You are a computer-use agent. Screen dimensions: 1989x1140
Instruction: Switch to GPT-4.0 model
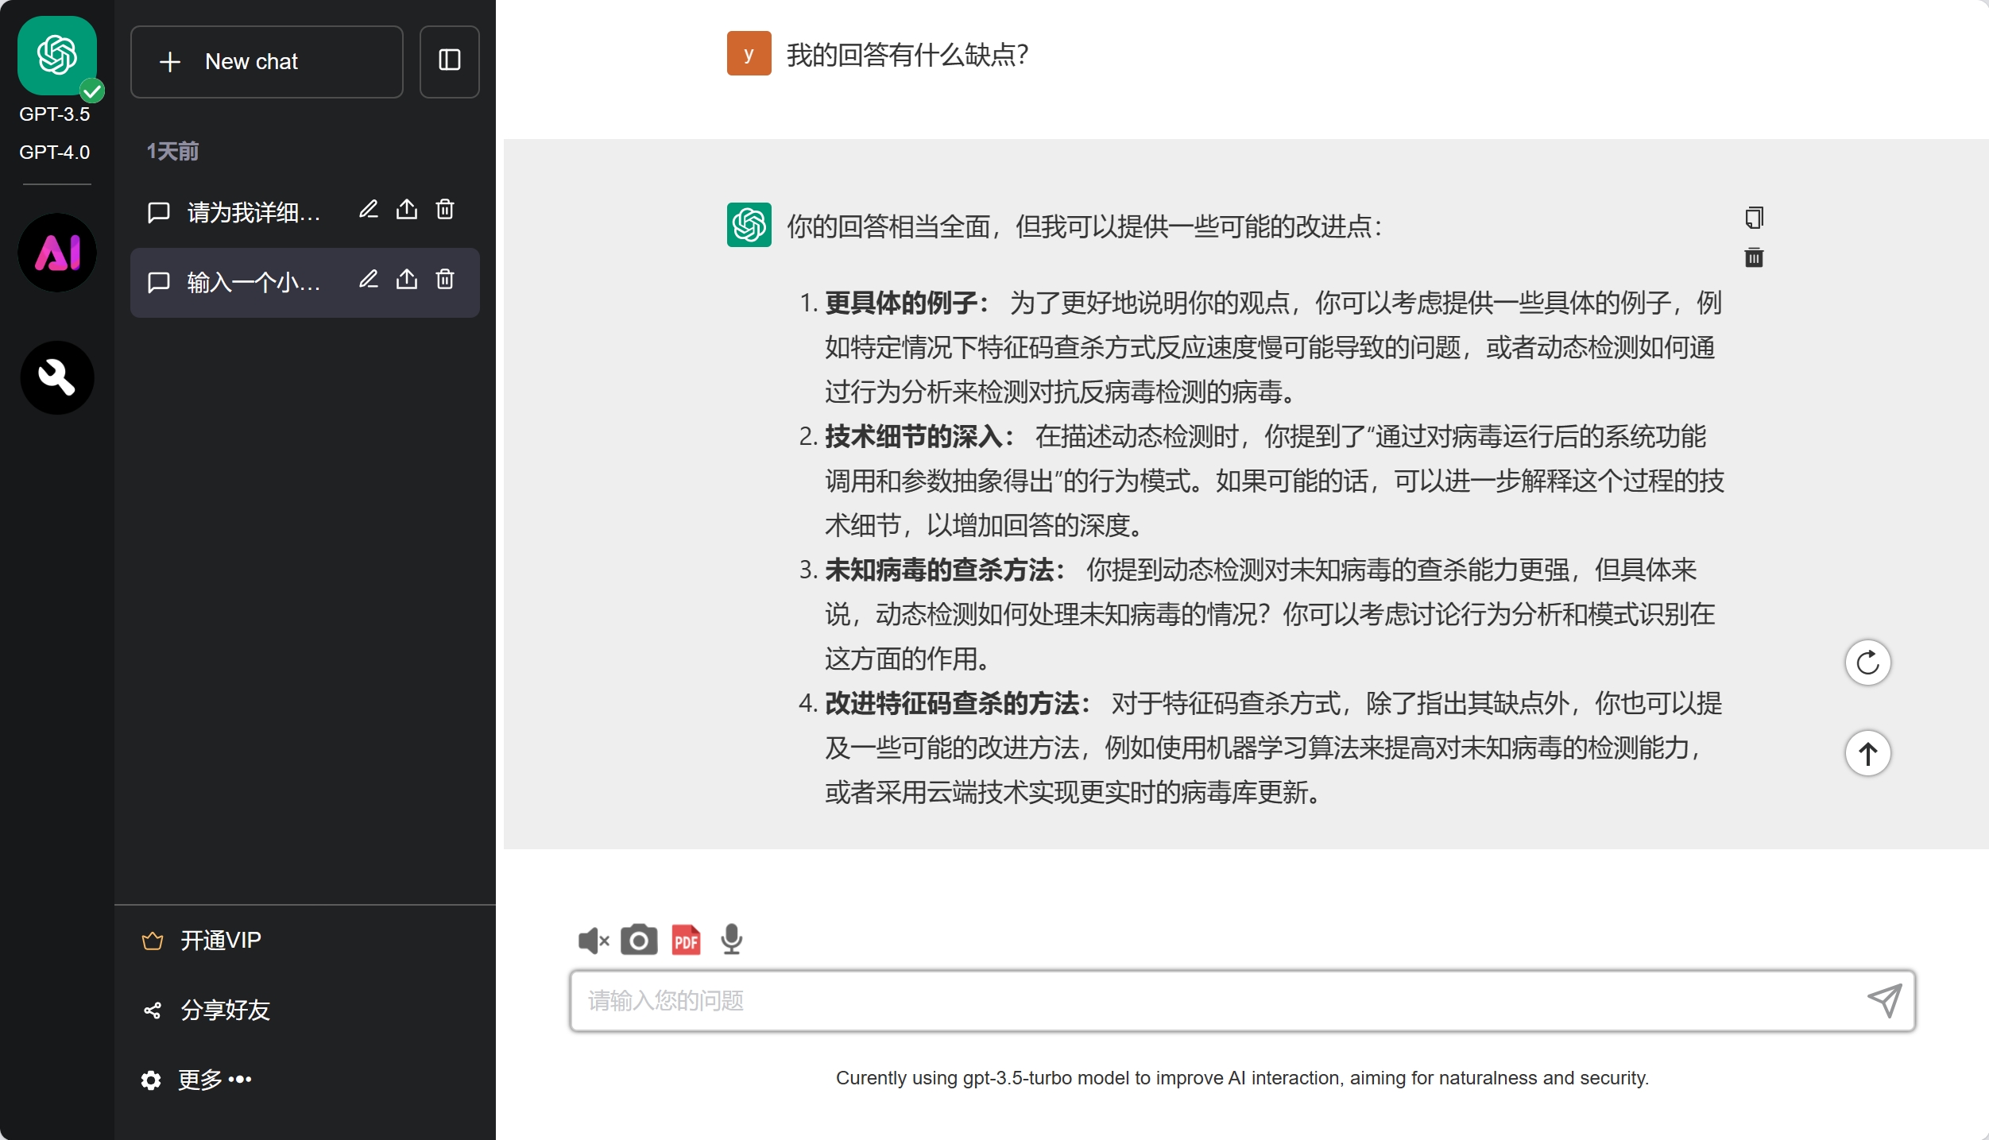[55, 152]
